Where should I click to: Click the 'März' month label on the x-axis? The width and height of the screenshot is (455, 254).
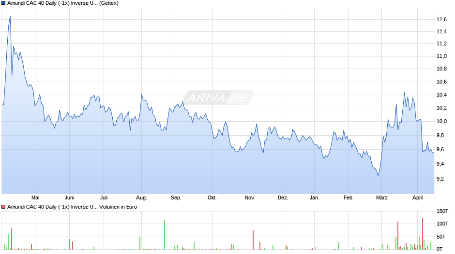pos(381,198)
